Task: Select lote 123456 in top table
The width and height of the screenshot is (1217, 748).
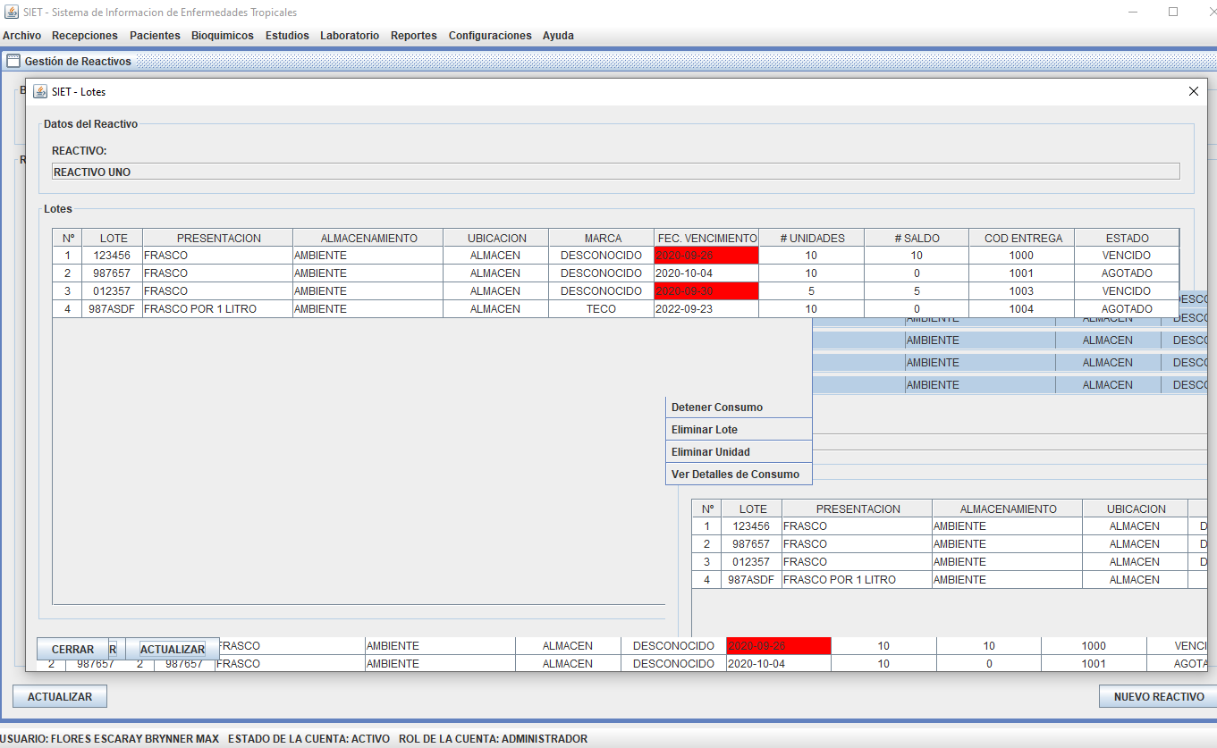Action: point(114,256)
